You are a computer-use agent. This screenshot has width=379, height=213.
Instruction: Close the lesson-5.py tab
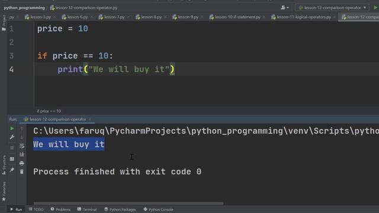coord(54,17)
